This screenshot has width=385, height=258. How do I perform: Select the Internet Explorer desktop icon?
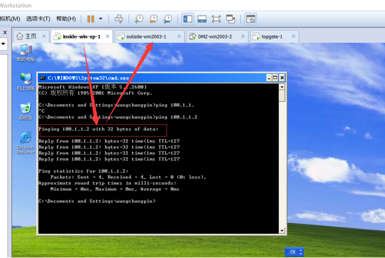pos(26,143)
